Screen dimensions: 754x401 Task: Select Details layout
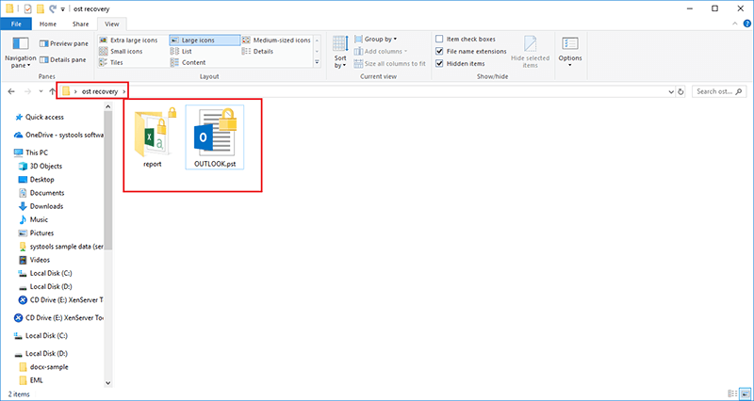tap(257, 52)
